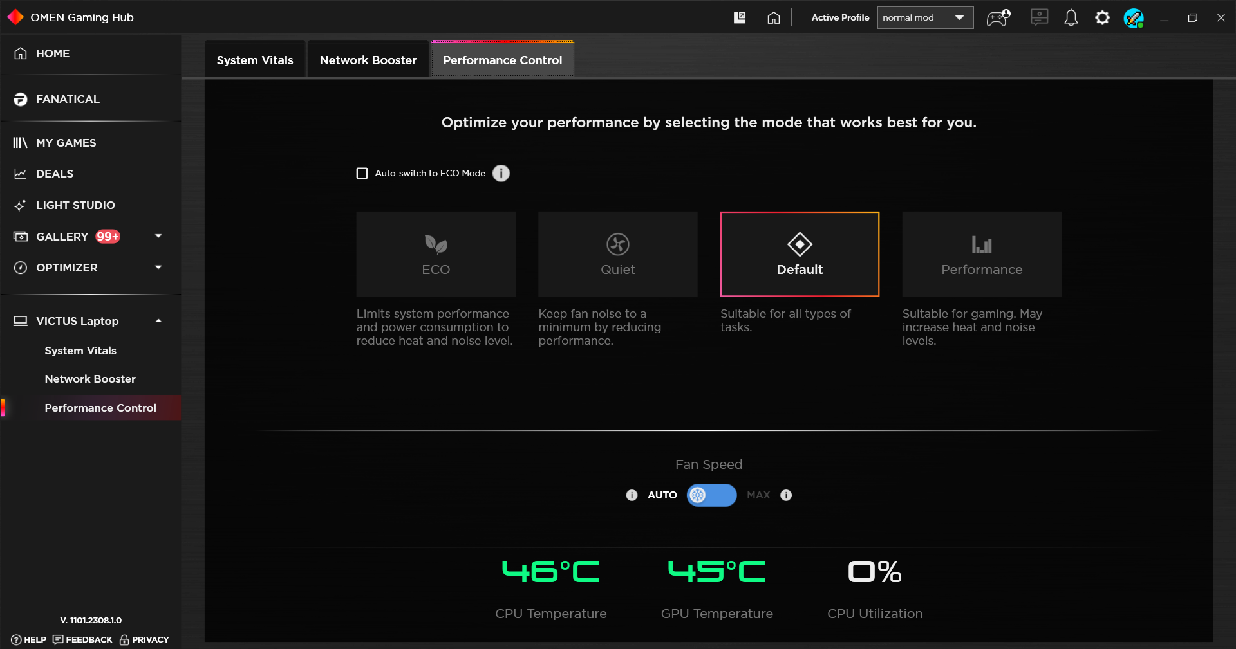Image resolution: width=1236 pixels, height=649 pixels.
Task: Click version number V. 1101.2308.1.0
Action: click(x=91, y=620)
